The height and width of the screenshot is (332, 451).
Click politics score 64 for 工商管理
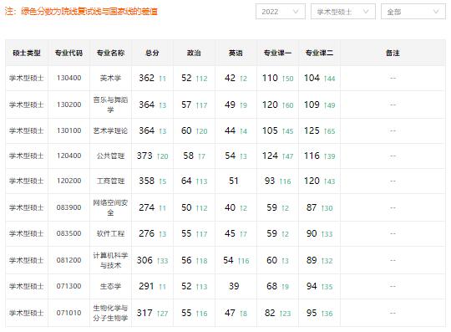pos(186,181)
